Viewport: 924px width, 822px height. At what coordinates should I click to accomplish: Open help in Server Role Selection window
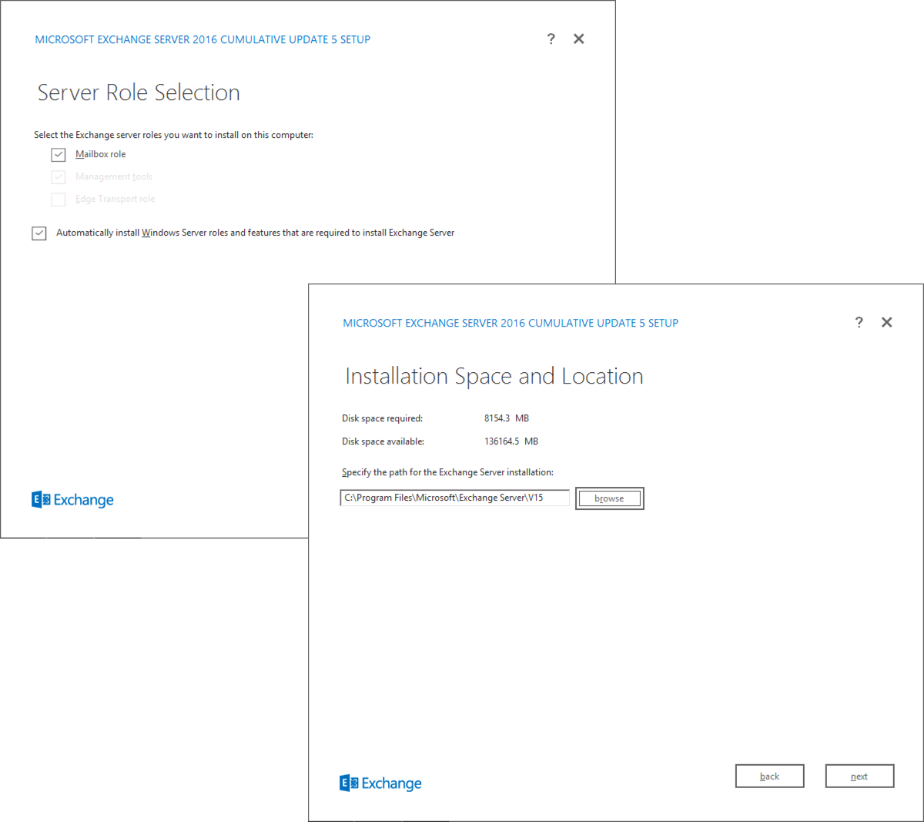(551, 39)
